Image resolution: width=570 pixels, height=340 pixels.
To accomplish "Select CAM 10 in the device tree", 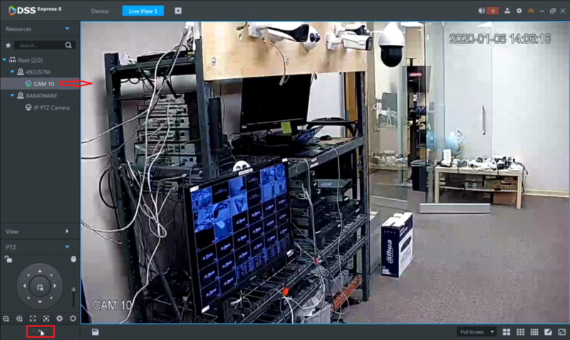I will point(40,84).
